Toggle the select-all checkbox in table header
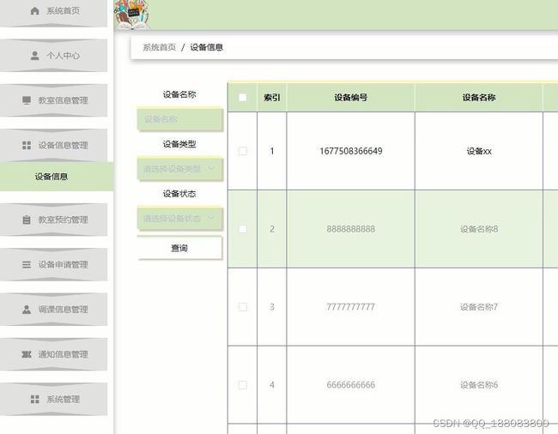The width and height of the screenshot is (558, 434). [243, 98]
